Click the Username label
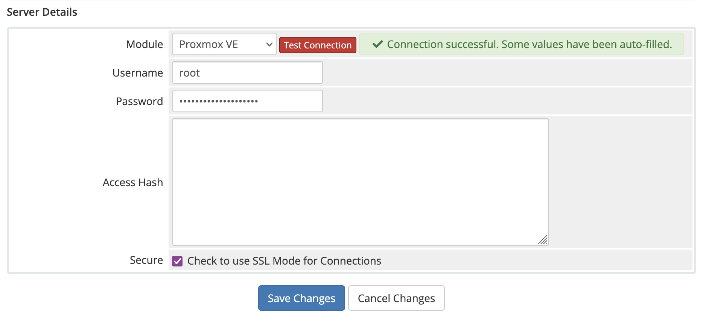This screenshot has width=703, height=319. pyautogui.click(x=137, y=72)
